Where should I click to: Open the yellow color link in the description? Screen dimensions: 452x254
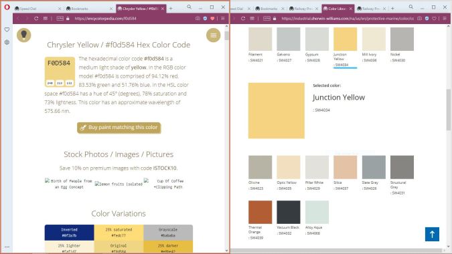pyautogui.click(x=139, y=68)
